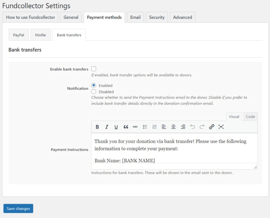The image size is (270, 218).
Task: Insert a link in payment instructions
Action: coord(212,127)
